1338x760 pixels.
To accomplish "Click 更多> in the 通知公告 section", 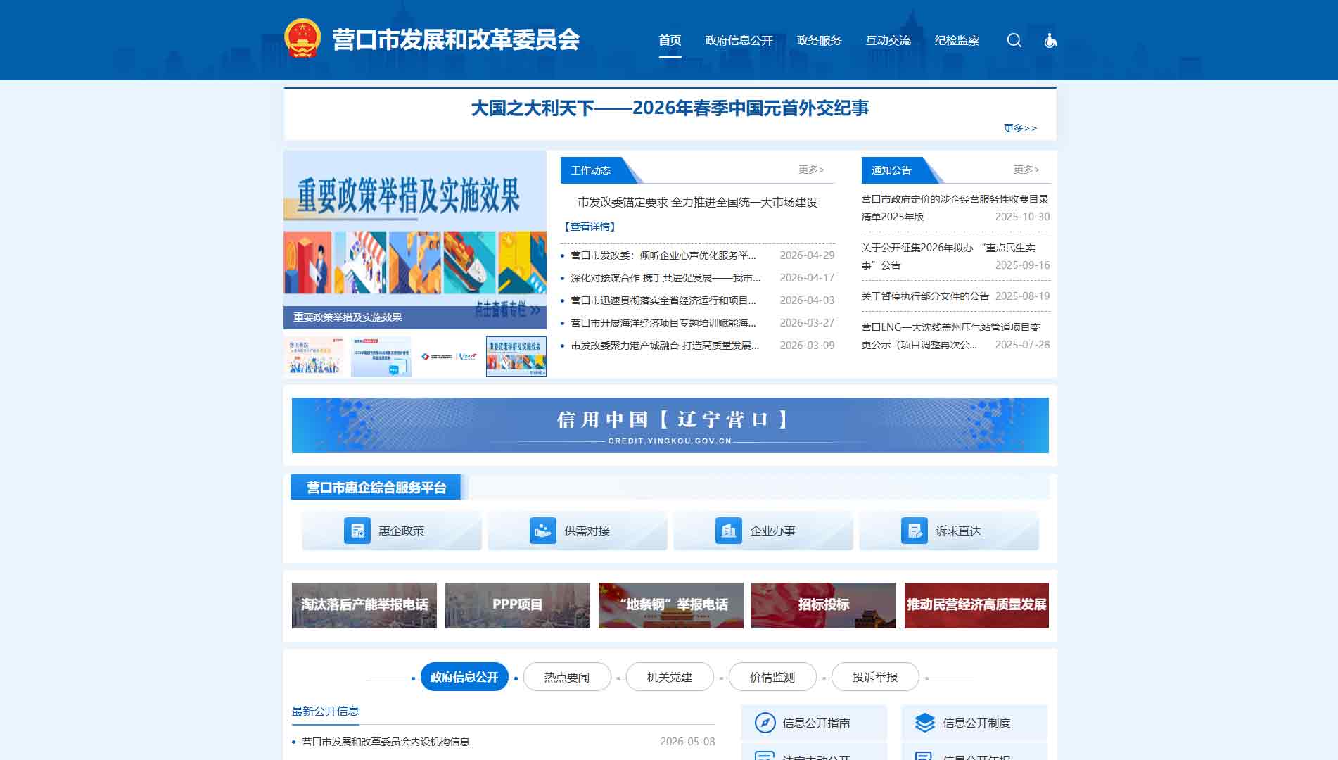I will click(x=1026, y=170).
